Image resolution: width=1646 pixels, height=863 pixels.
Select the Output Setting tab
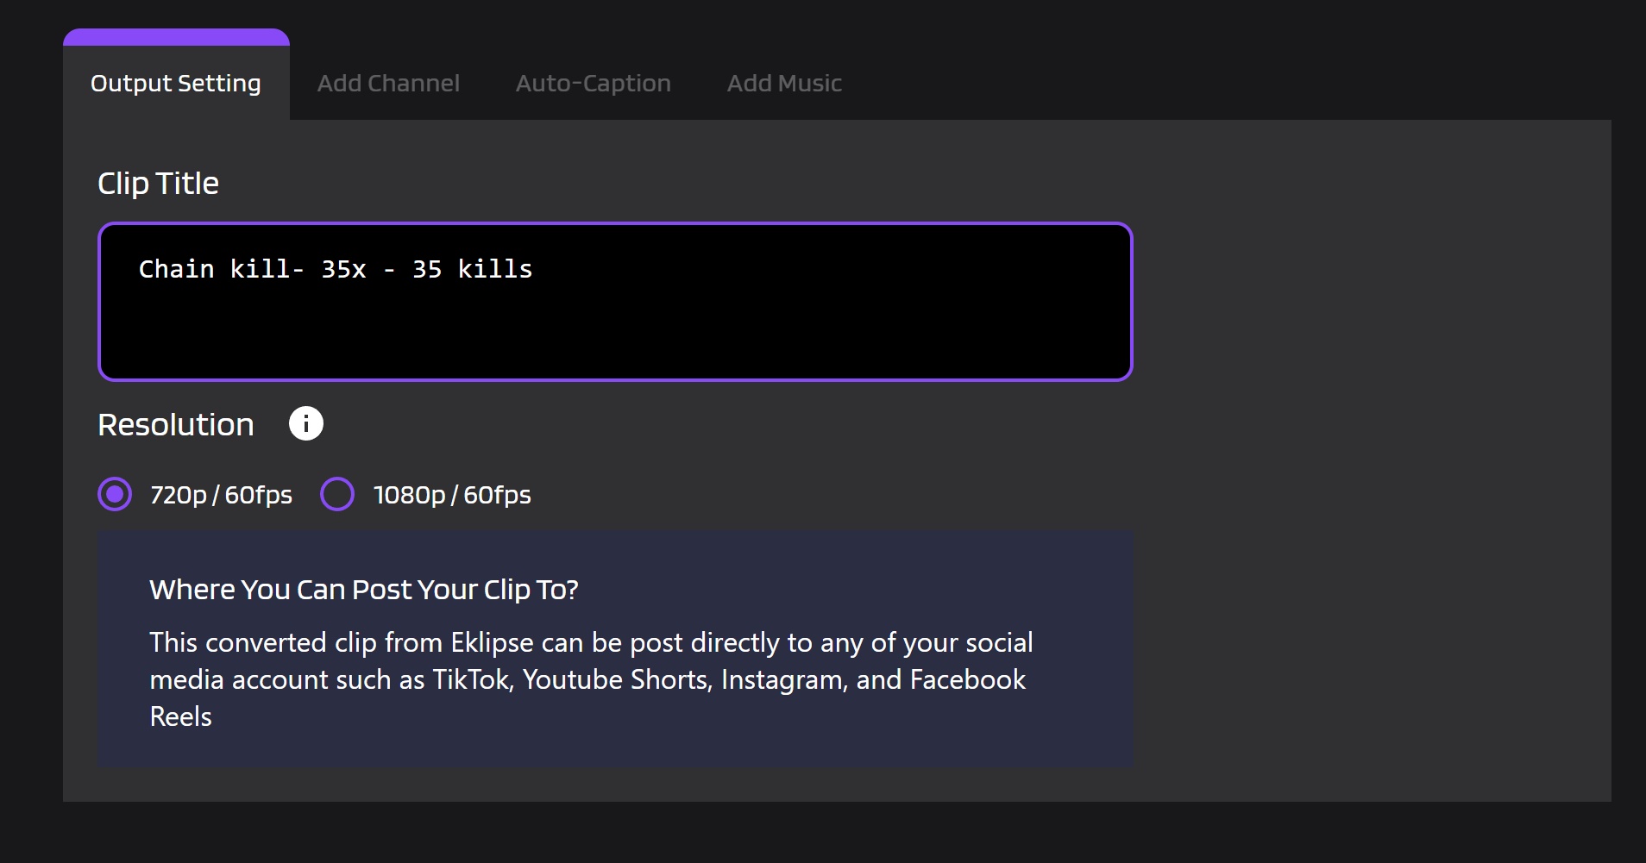pyautogui.click(x=175, y=83)
